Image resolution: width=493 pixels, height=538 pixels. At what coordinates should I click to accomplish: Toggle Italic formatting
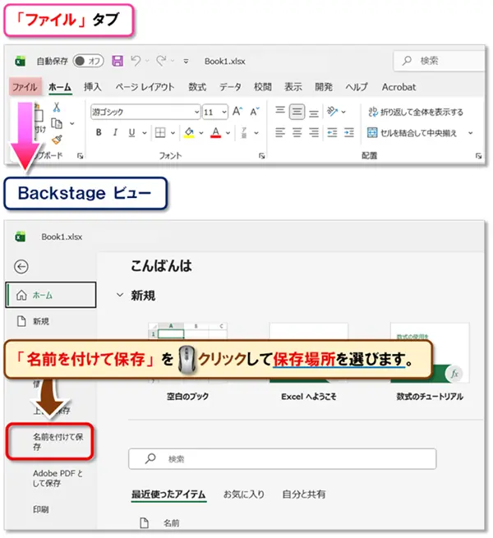[x=115, y=132]
